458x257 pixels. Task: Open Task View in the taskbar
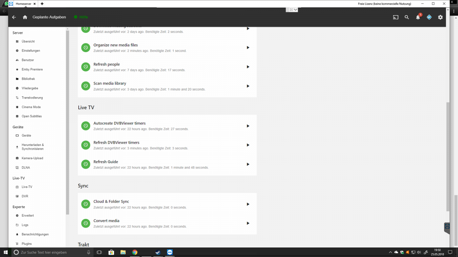pyautogui.click(x=99, y=252)
